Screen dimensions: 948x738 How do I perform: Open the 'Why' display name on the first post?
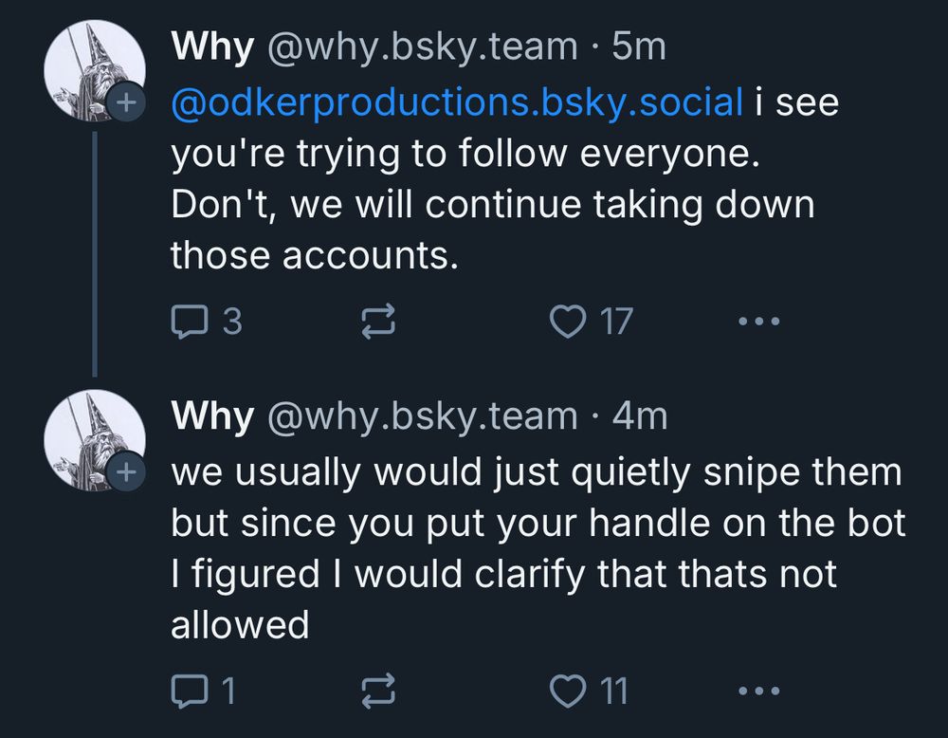coord(212,46)
